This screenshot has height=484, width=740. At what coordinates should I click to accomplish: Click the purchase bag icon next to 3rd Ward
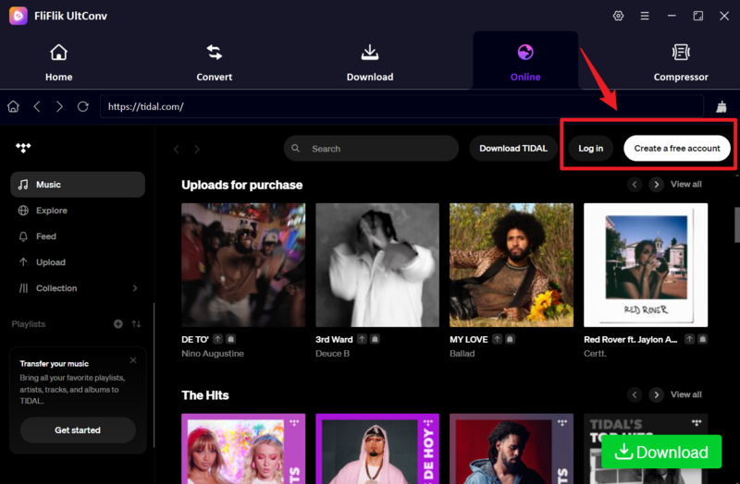(x=375, y=339)
